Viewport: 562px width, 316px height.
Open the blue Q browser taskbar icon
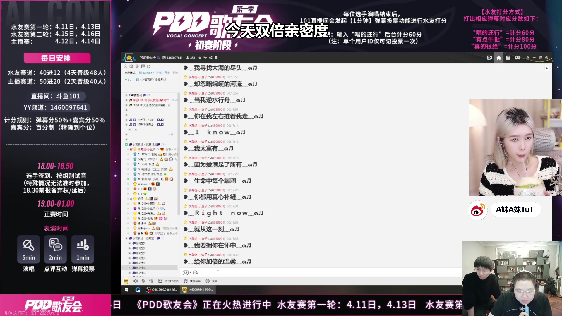[x=138, y=290]
